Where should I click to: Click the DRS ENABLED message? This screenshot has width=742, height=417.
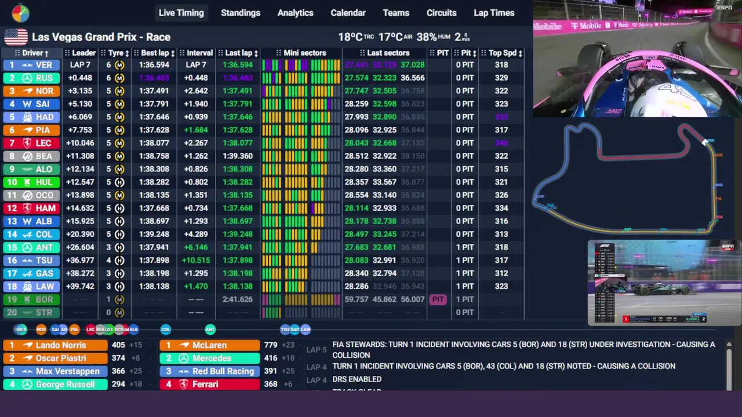(x=357, y=379)
